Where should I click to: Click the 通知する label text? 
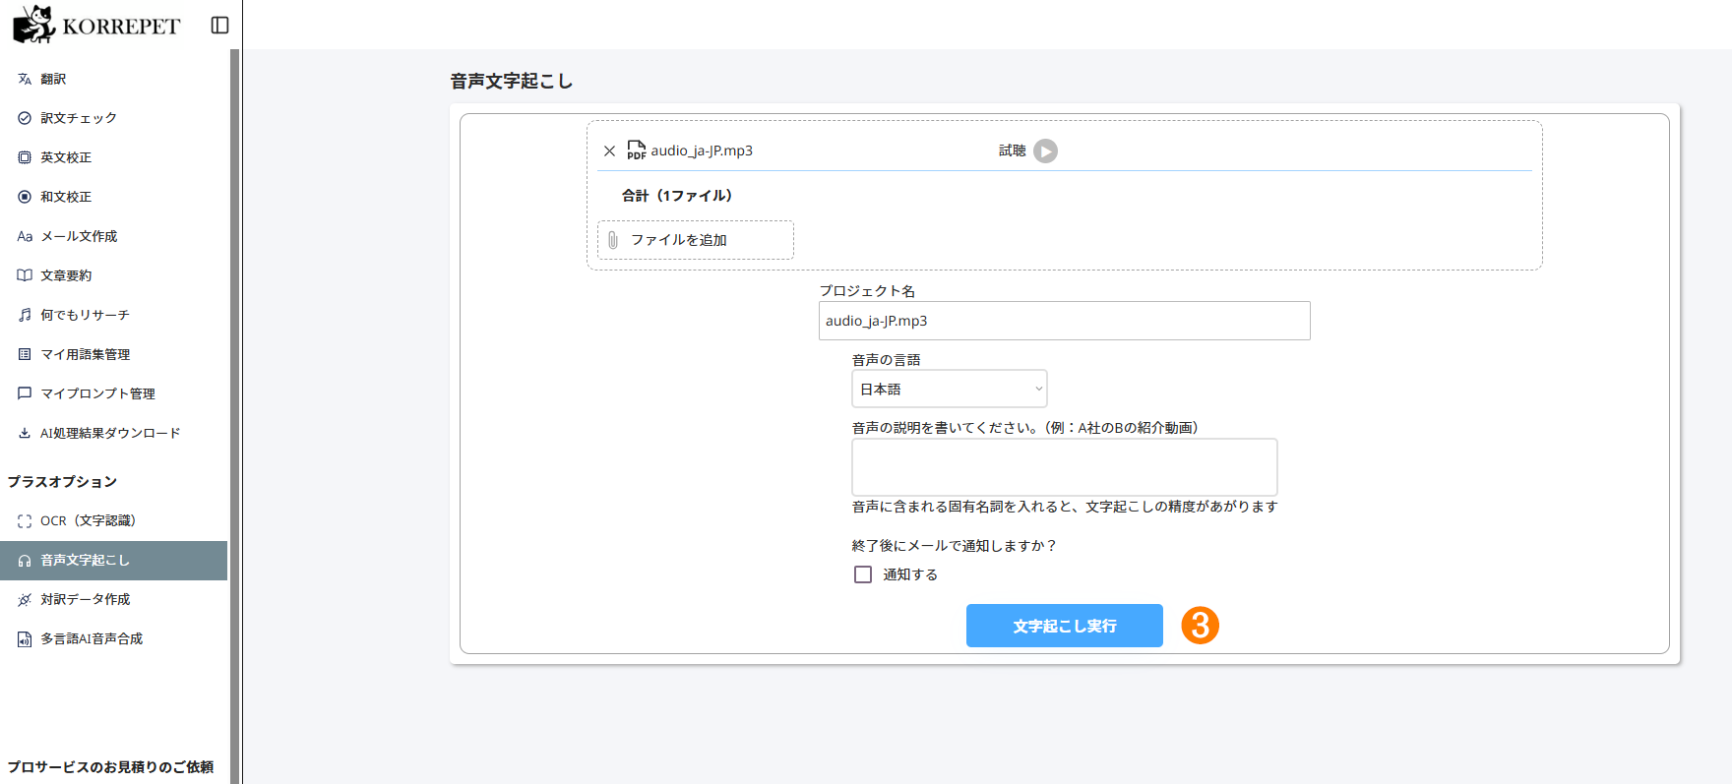910,574
